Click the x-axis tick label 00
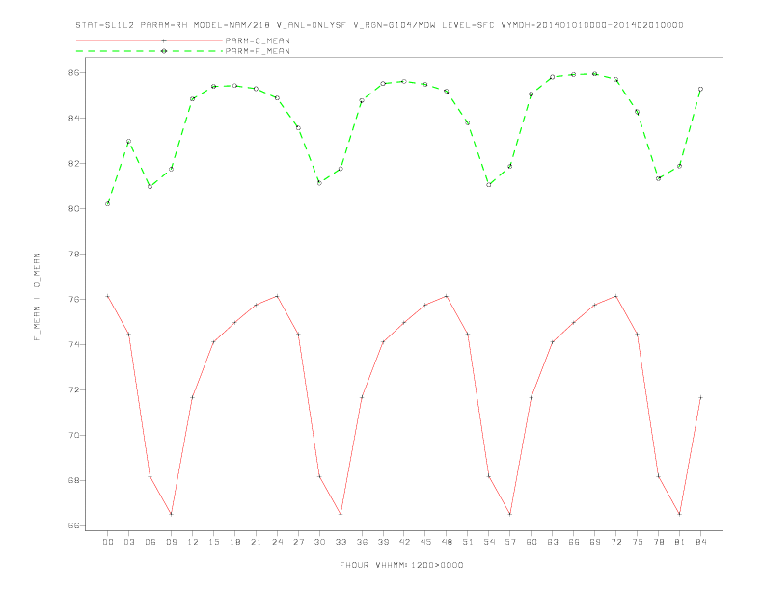The image size is (764, 590). coord(108,542)
